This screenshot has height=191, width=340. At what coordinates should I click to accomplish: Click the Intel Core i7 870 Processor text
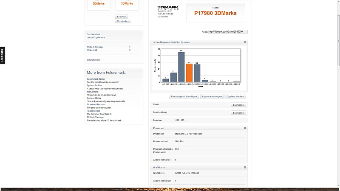click(188, 134)
